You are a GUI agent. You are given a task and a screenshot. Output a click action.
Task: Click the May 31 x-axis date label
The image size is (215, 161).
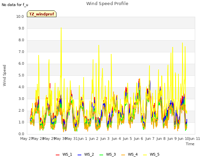[x=71, y=139]
